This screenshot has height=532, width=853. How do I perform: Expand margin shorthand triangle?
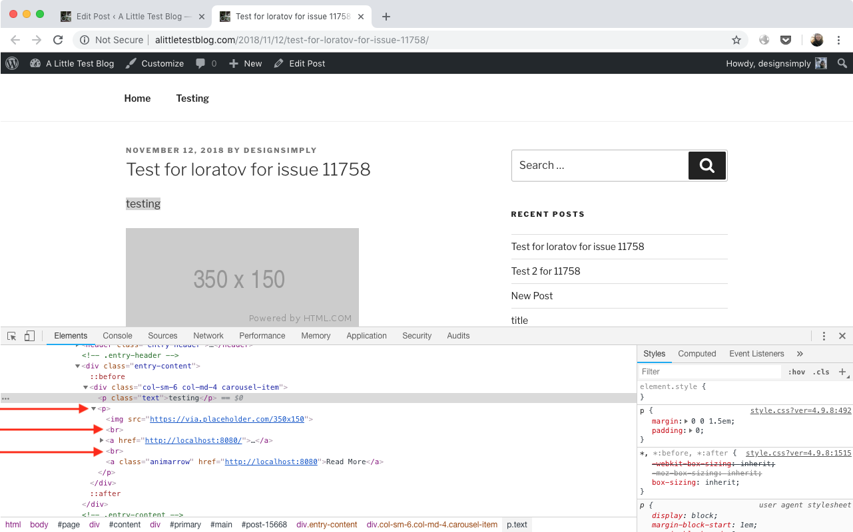tap(686, 421)
